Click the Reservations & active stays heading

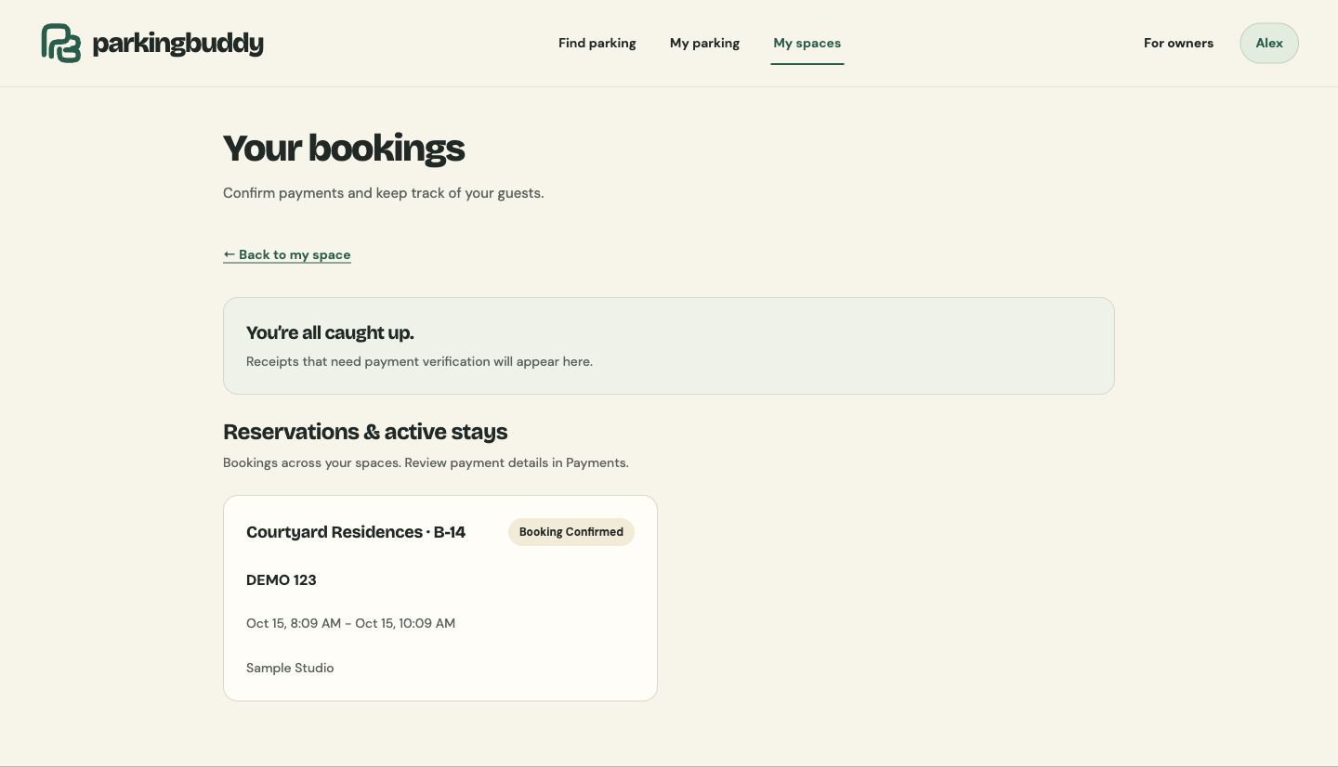365,432
